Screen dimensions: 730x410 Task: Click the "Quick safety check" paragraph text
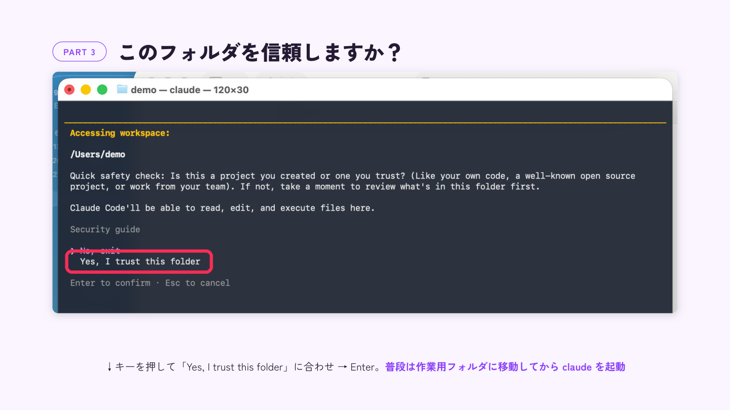click(x=352, y=181)
